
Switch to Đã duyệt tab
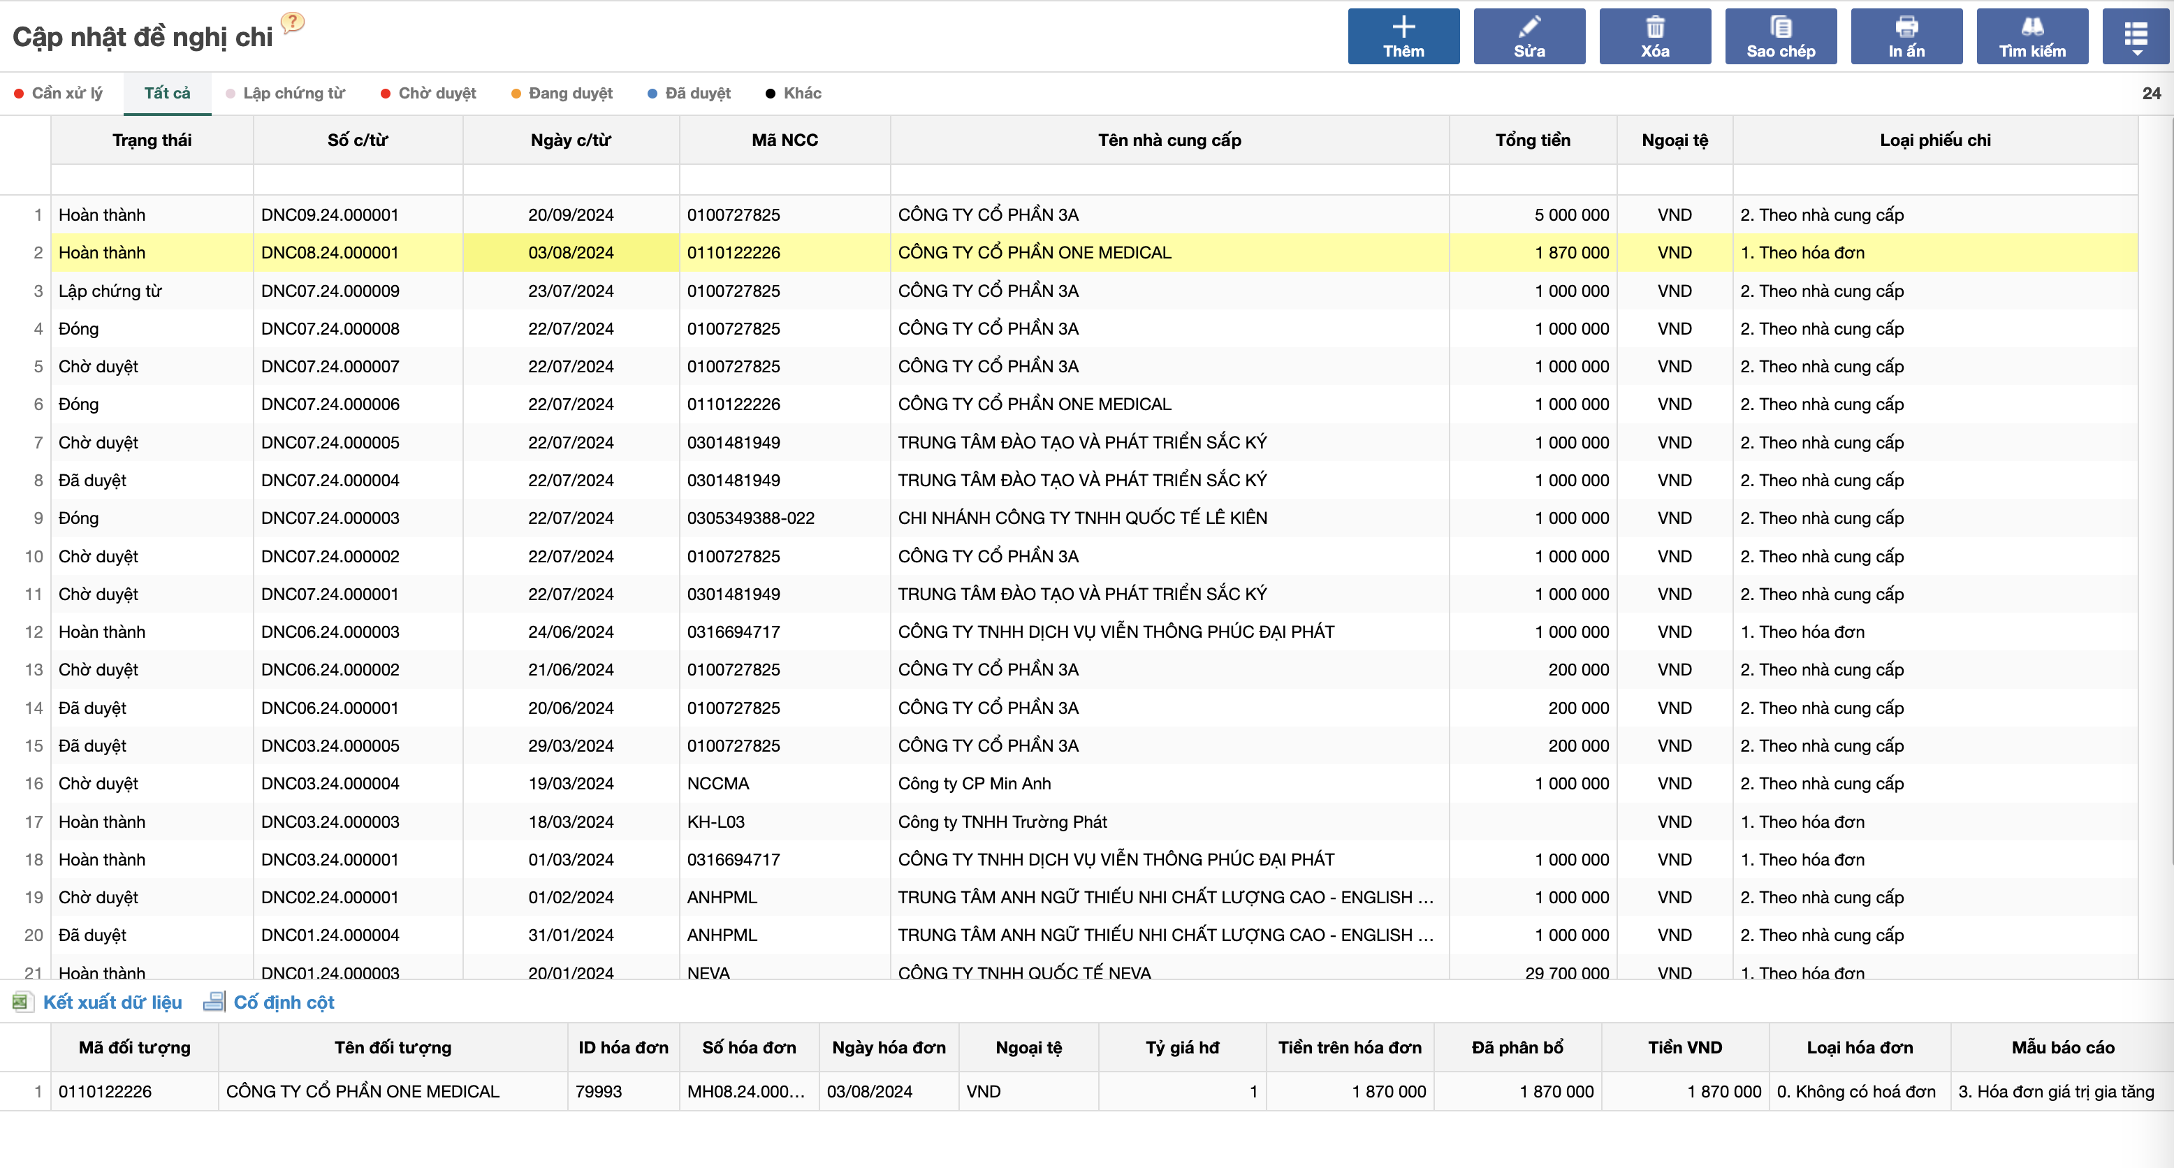[689, 93]
